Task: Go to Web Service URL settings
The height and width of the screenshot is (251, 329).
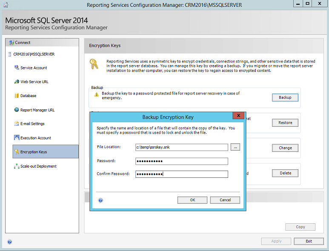Action: [x=34, y=82]
